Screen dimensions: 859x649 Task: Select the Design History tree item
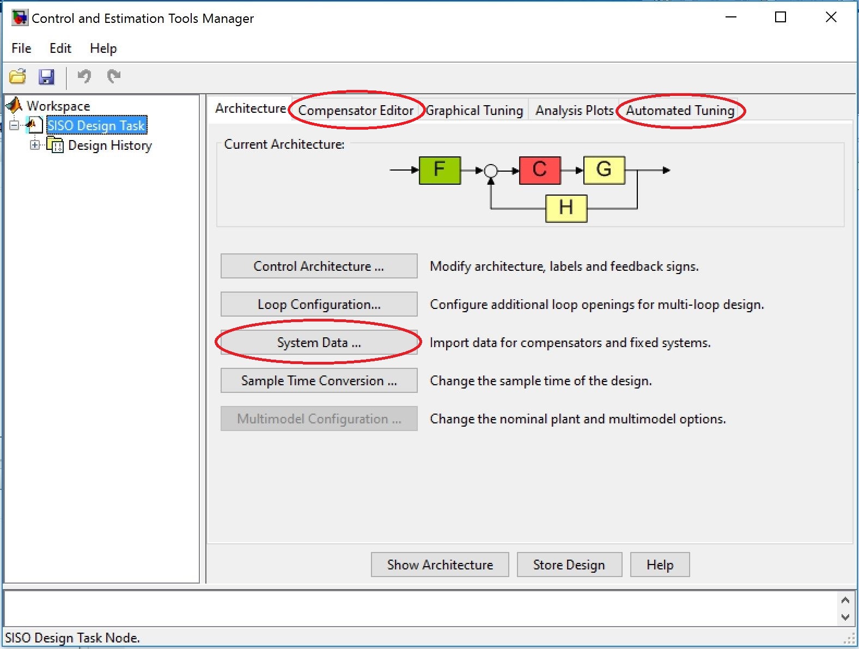110,145
